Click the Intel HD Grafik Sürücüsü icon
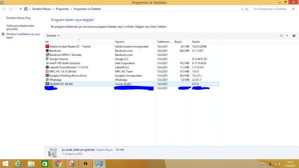Image resolution: width=299 pixels, height=168 pixels. 47,63
